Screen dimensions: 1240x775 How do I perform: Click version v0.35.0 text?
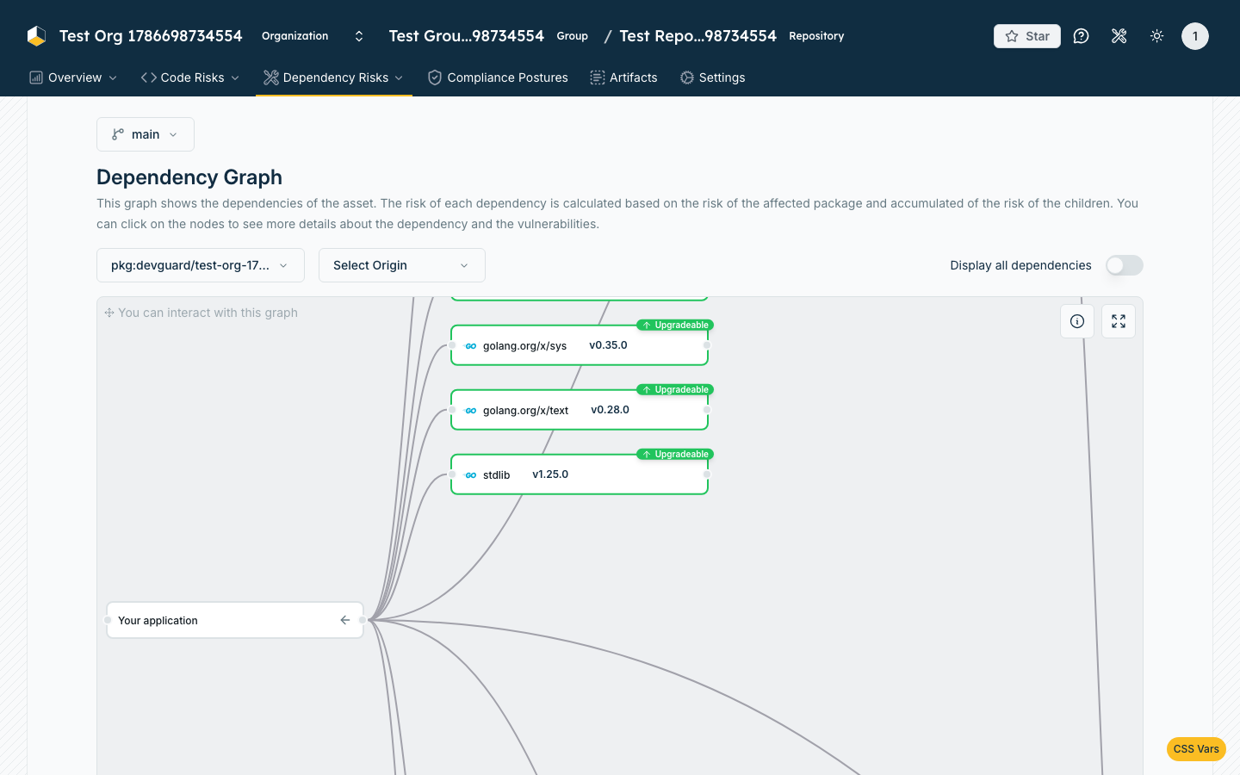pyautogui.click(x=608, y=345)
